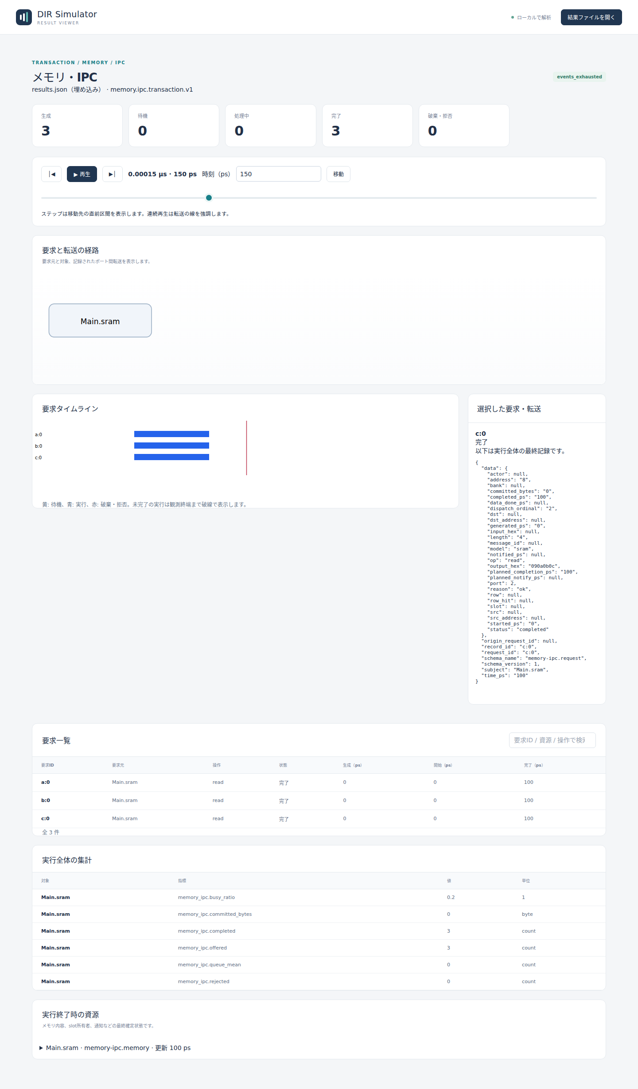Screen dimensions: 638x1089
Task: Click the 操作 column header
Action: 217,765
